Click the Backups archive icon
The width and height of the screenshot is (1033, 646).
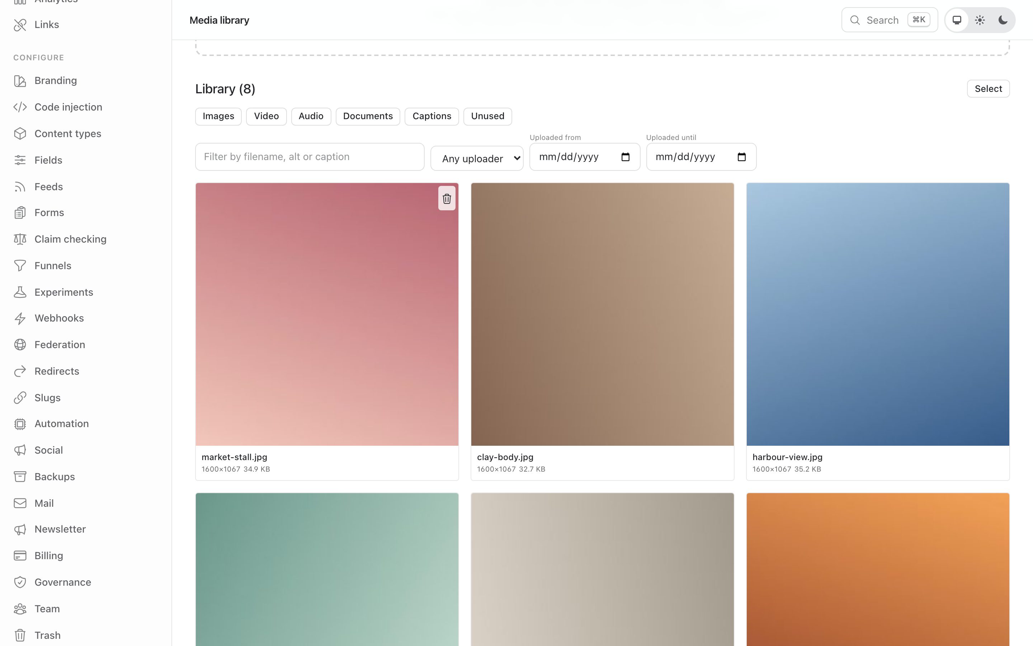coord(20,477)
